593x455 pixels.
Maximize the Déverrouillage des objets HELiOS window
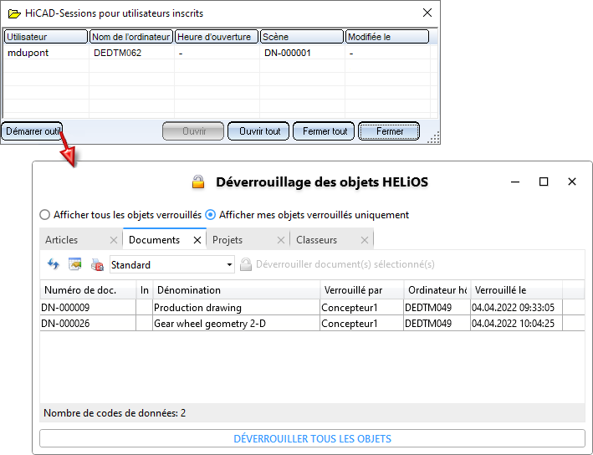(544, 182)
